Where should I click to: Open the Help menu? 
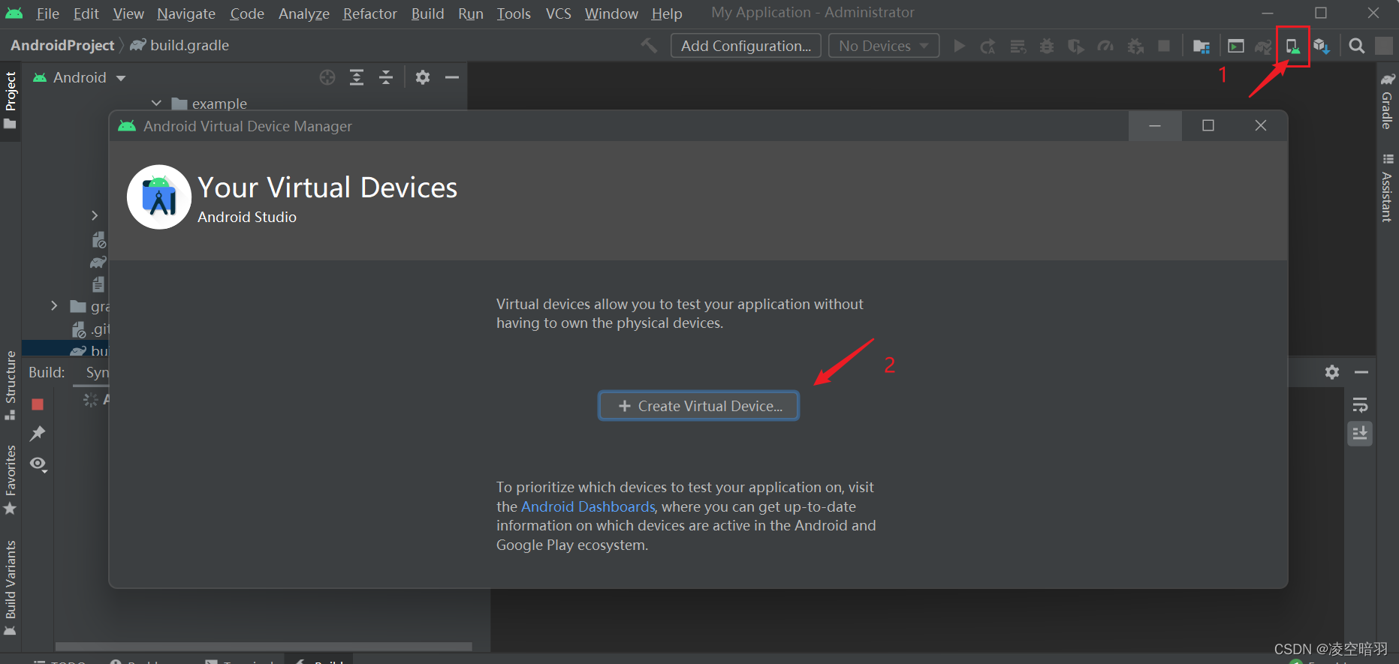(667, 14)
